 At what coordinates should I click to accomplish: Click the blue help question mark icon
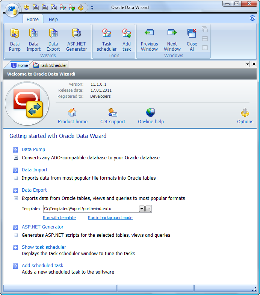click(x=252, y=18)
